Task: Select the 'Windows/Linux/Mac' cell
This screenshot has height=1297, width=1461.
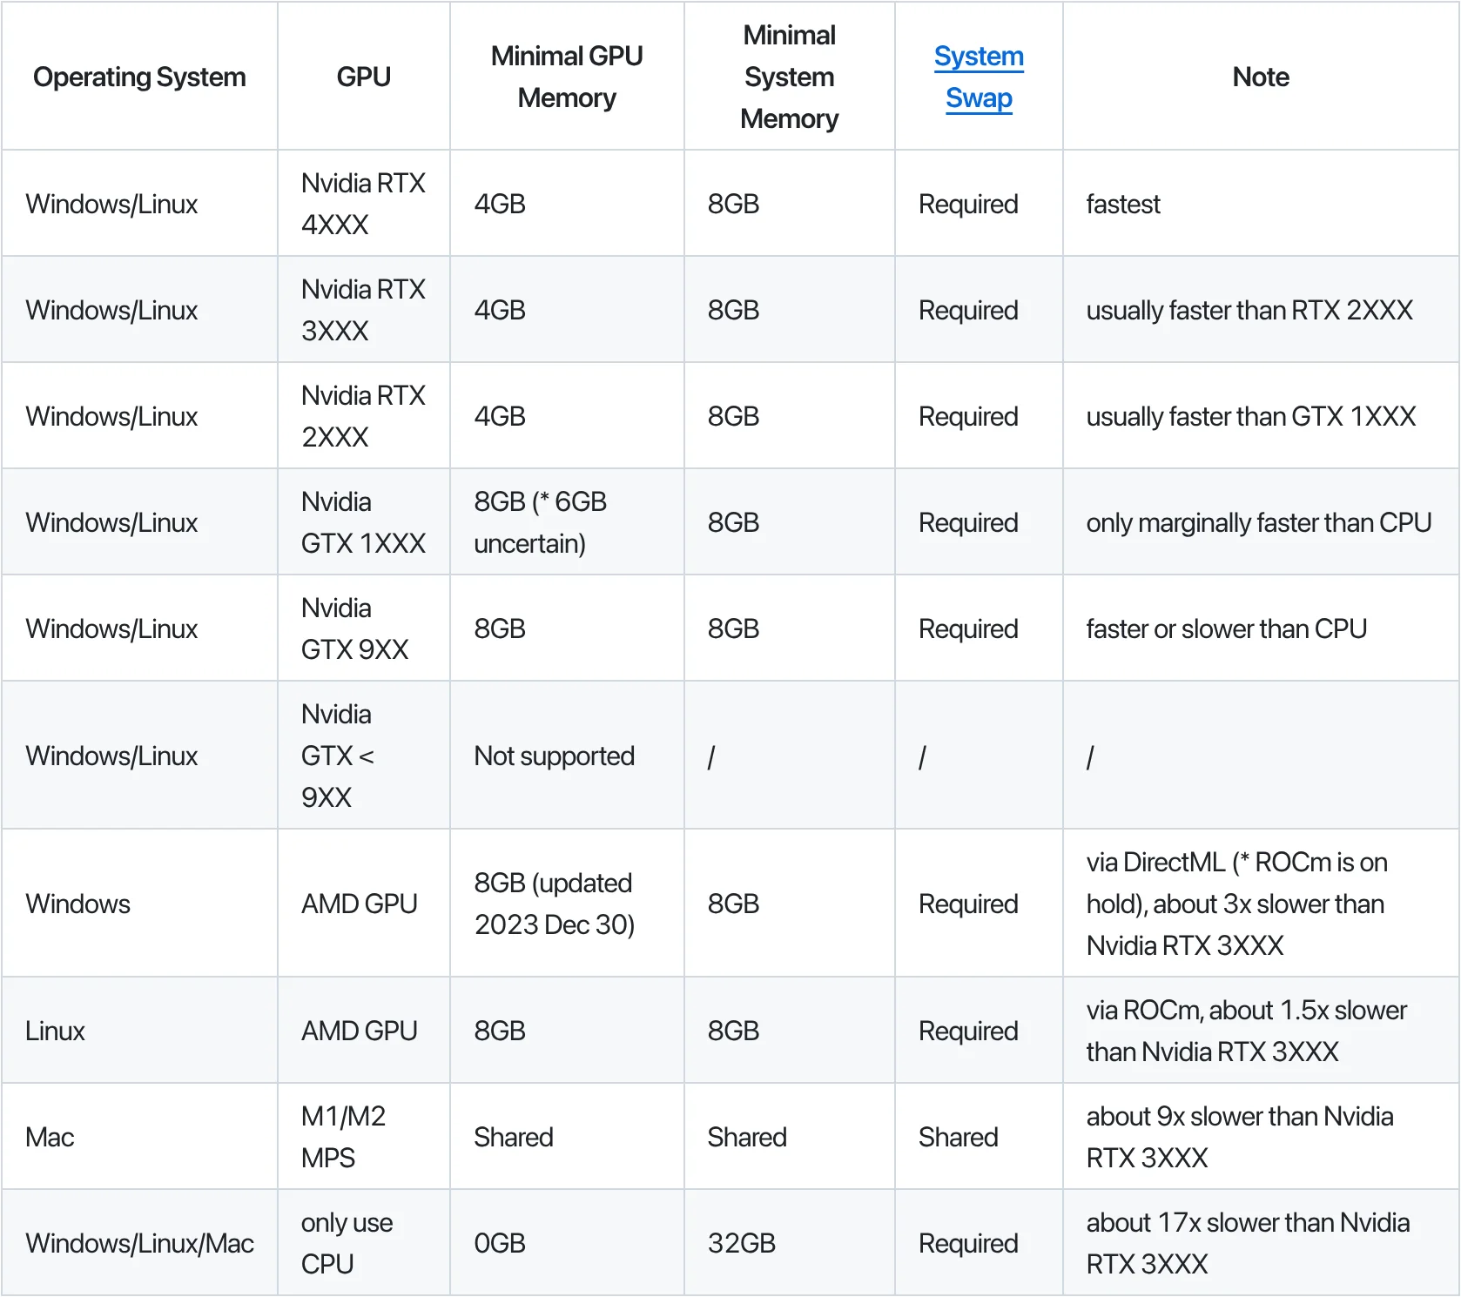Action: click(x=139, y=1243)
